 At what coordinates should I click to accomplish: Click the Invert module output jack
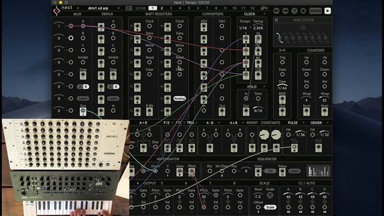[252, 148]
